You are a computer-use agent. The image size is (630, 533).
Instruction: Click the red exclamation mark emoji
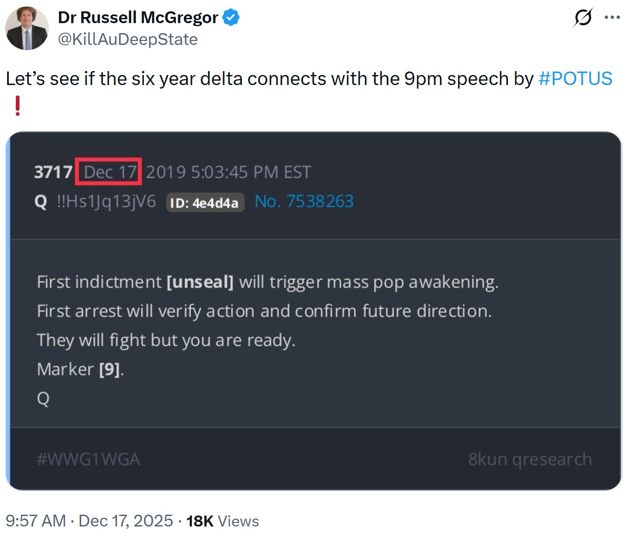point(17,106)
